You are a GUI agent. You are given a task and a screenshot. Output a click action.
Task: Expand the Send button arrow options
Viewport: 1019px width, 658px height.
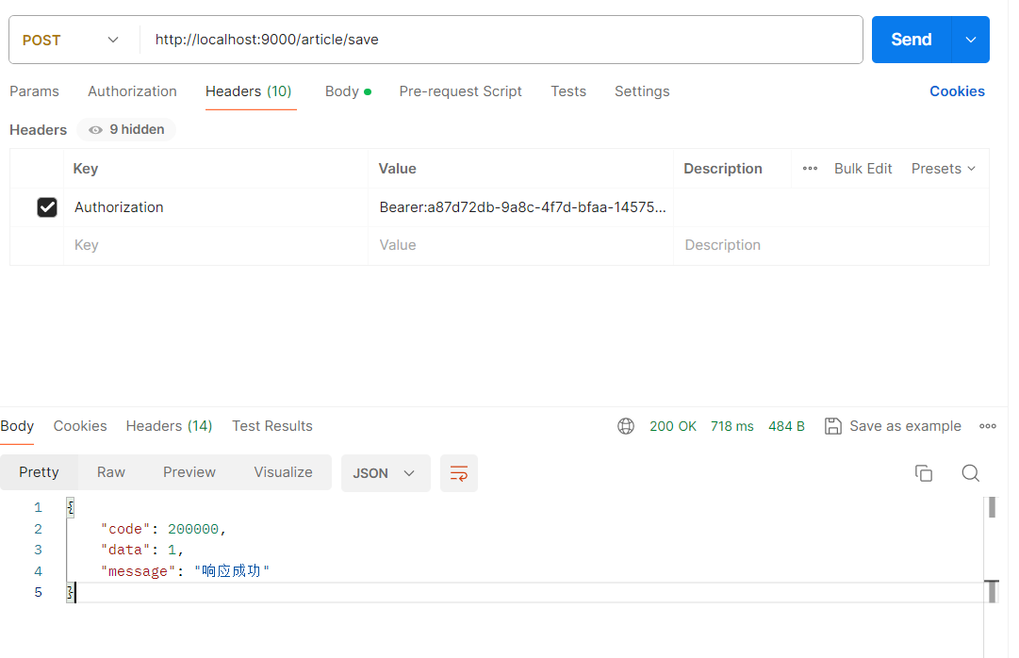[970, 40]
